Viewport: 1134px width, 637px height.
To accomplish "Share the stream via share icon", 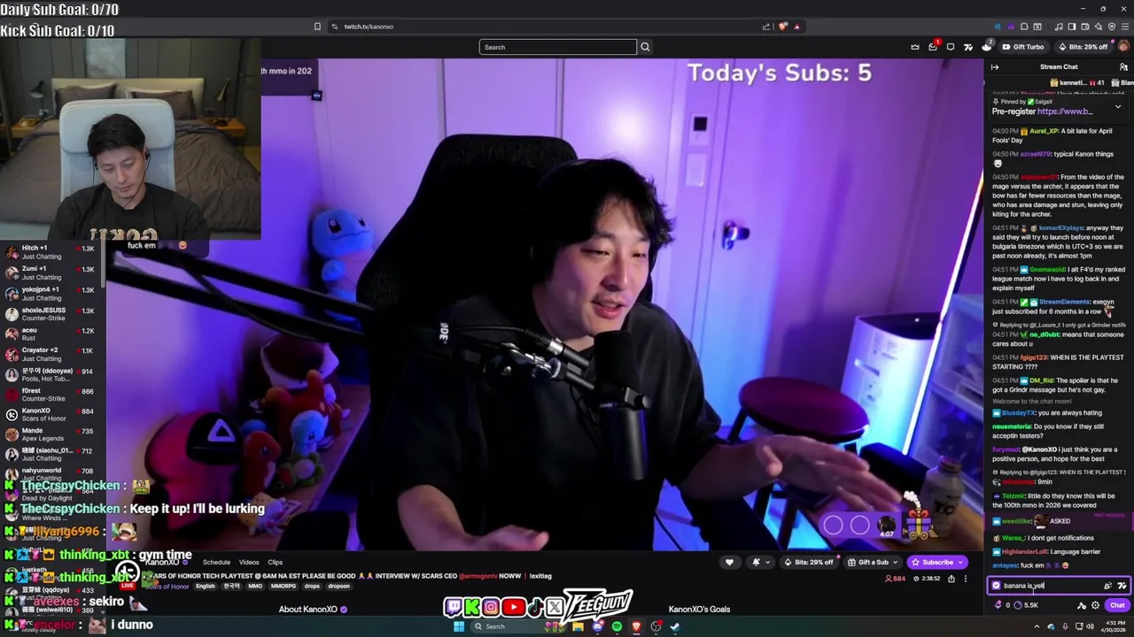I will click(951, 579).
